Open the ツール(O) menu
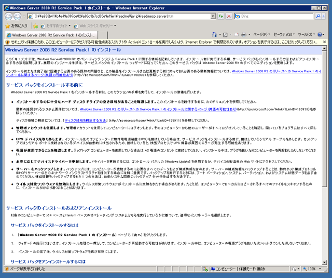Screen dimensions: 332x278 coord(306,34)
